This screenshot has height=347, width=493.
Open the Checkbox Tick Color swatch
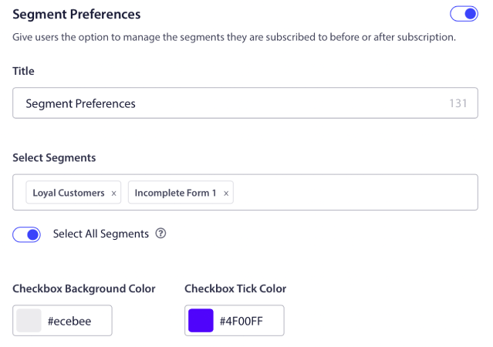click(201, 321)
